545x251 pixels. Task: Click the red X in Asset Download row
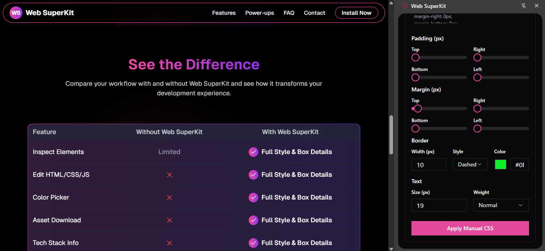click(169, 220)
